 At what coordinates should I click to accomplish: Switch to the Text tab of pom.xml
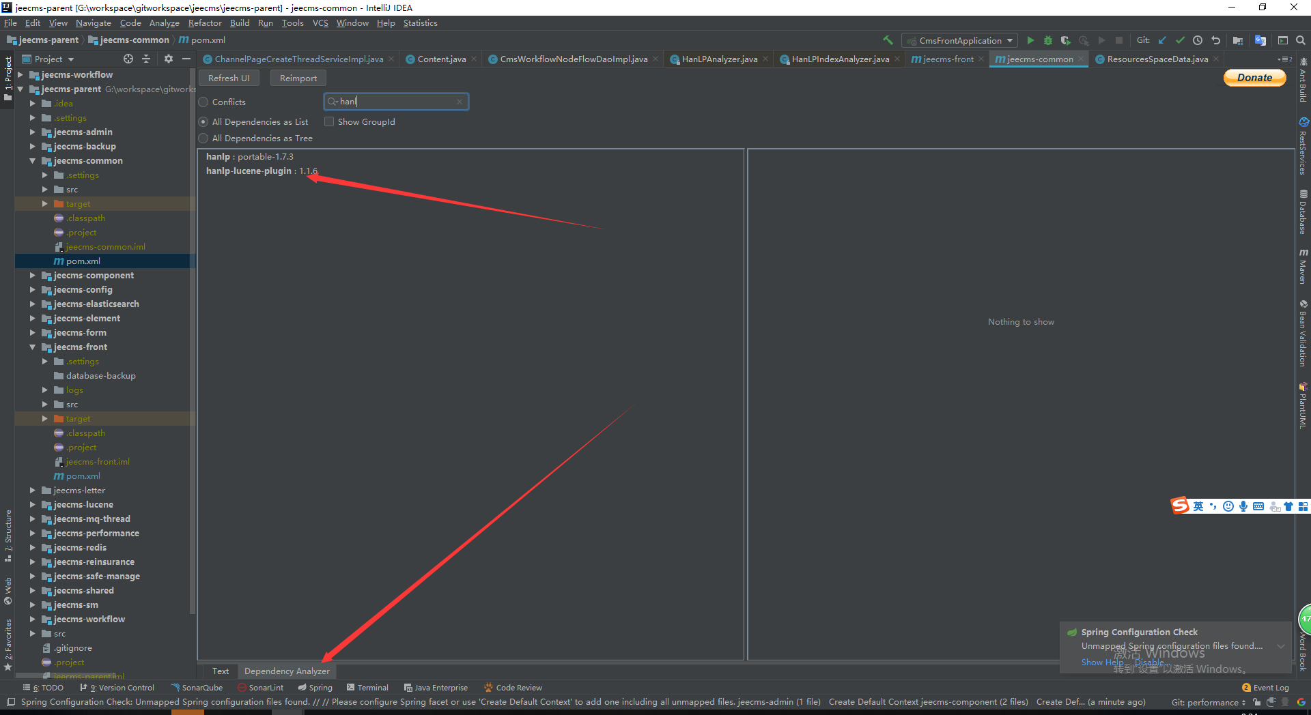[220, 671]
